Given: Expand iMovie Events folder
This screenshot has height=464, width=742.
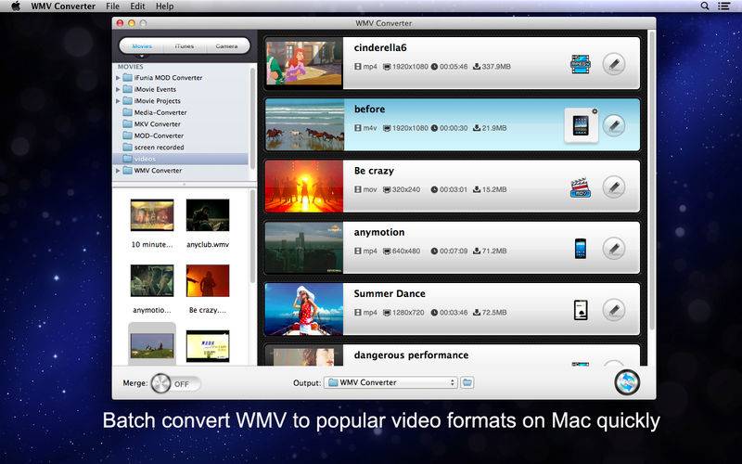Looking at the screenshot, I should point(118,89).
